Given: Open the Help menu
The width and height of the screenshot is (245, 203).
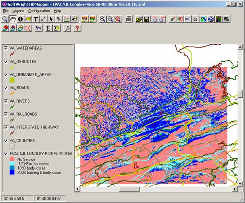Looking at the screenshot, I should click(57, 11).
